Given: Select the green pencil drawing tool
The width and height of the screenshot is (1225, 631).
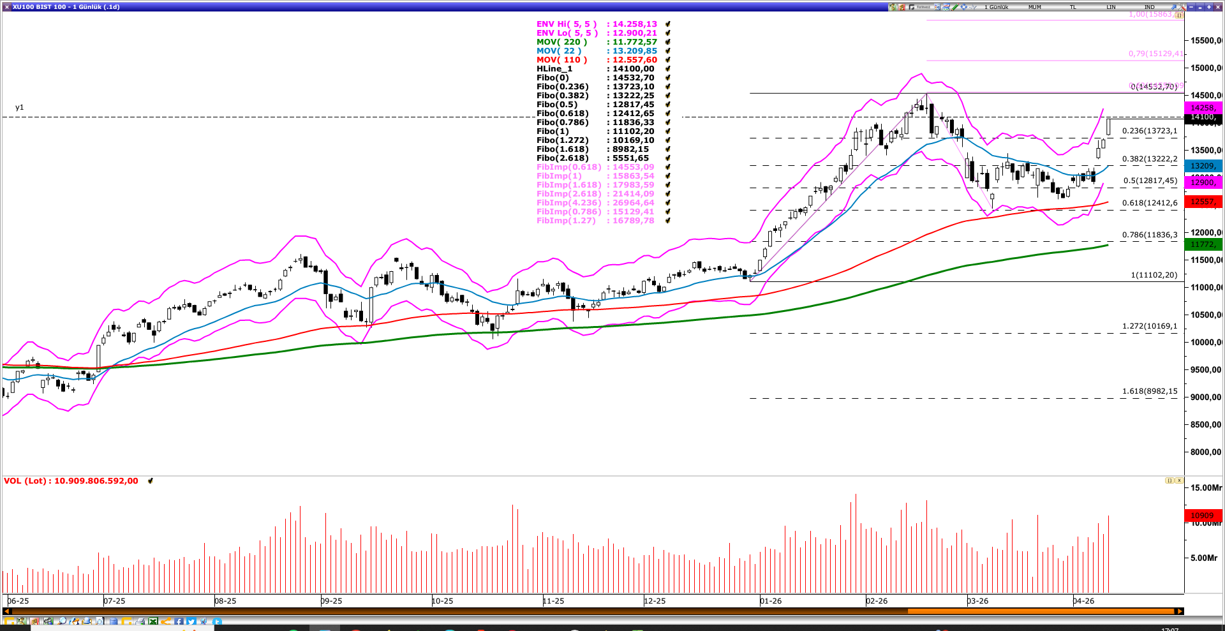Looking at the screenshot, I should [x=954, y=6].
